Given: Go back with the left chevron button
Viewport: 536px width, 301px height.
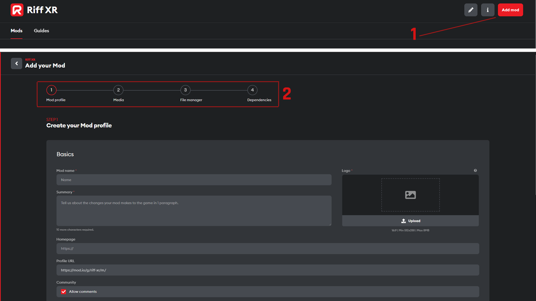Looking at the screenshot, I should tap(16, 64).
